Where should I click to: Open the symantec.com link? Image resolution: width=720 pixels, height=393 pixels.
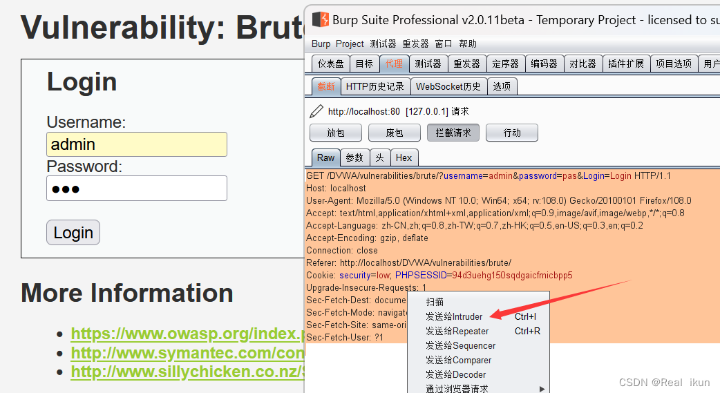tap(188, 353)
